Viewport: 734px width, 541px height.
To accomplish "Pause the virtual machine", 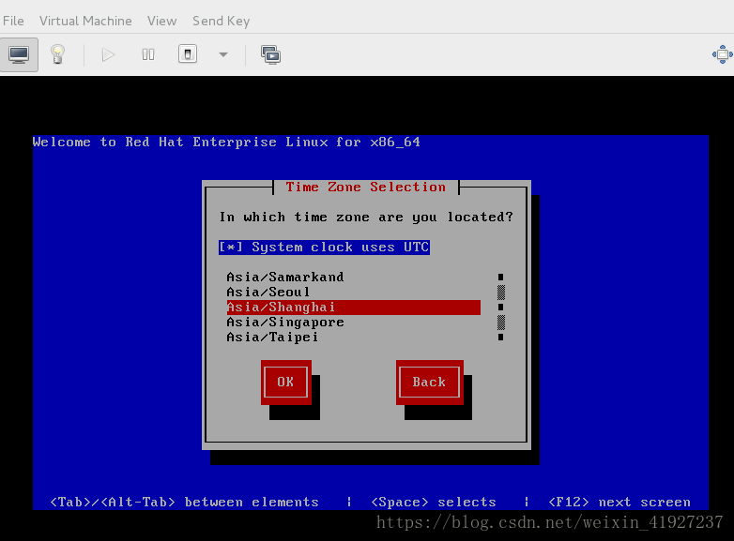I will (148, 54).
